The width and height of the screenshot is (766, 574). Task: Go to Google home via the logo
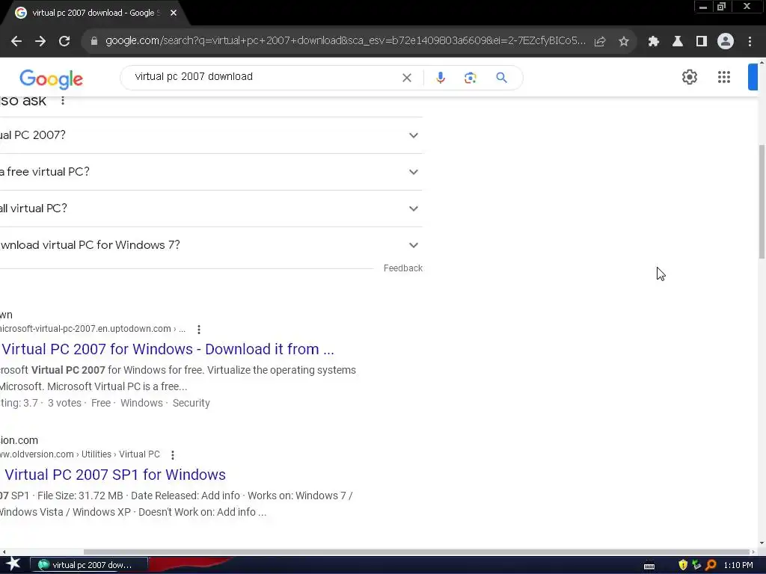click(x=52, y=79)
